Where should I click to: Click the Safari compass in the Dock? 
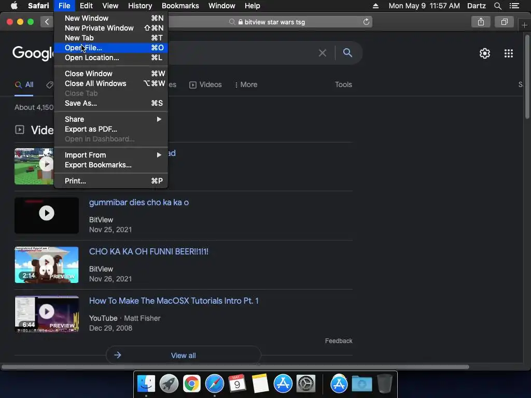point(214,384)
